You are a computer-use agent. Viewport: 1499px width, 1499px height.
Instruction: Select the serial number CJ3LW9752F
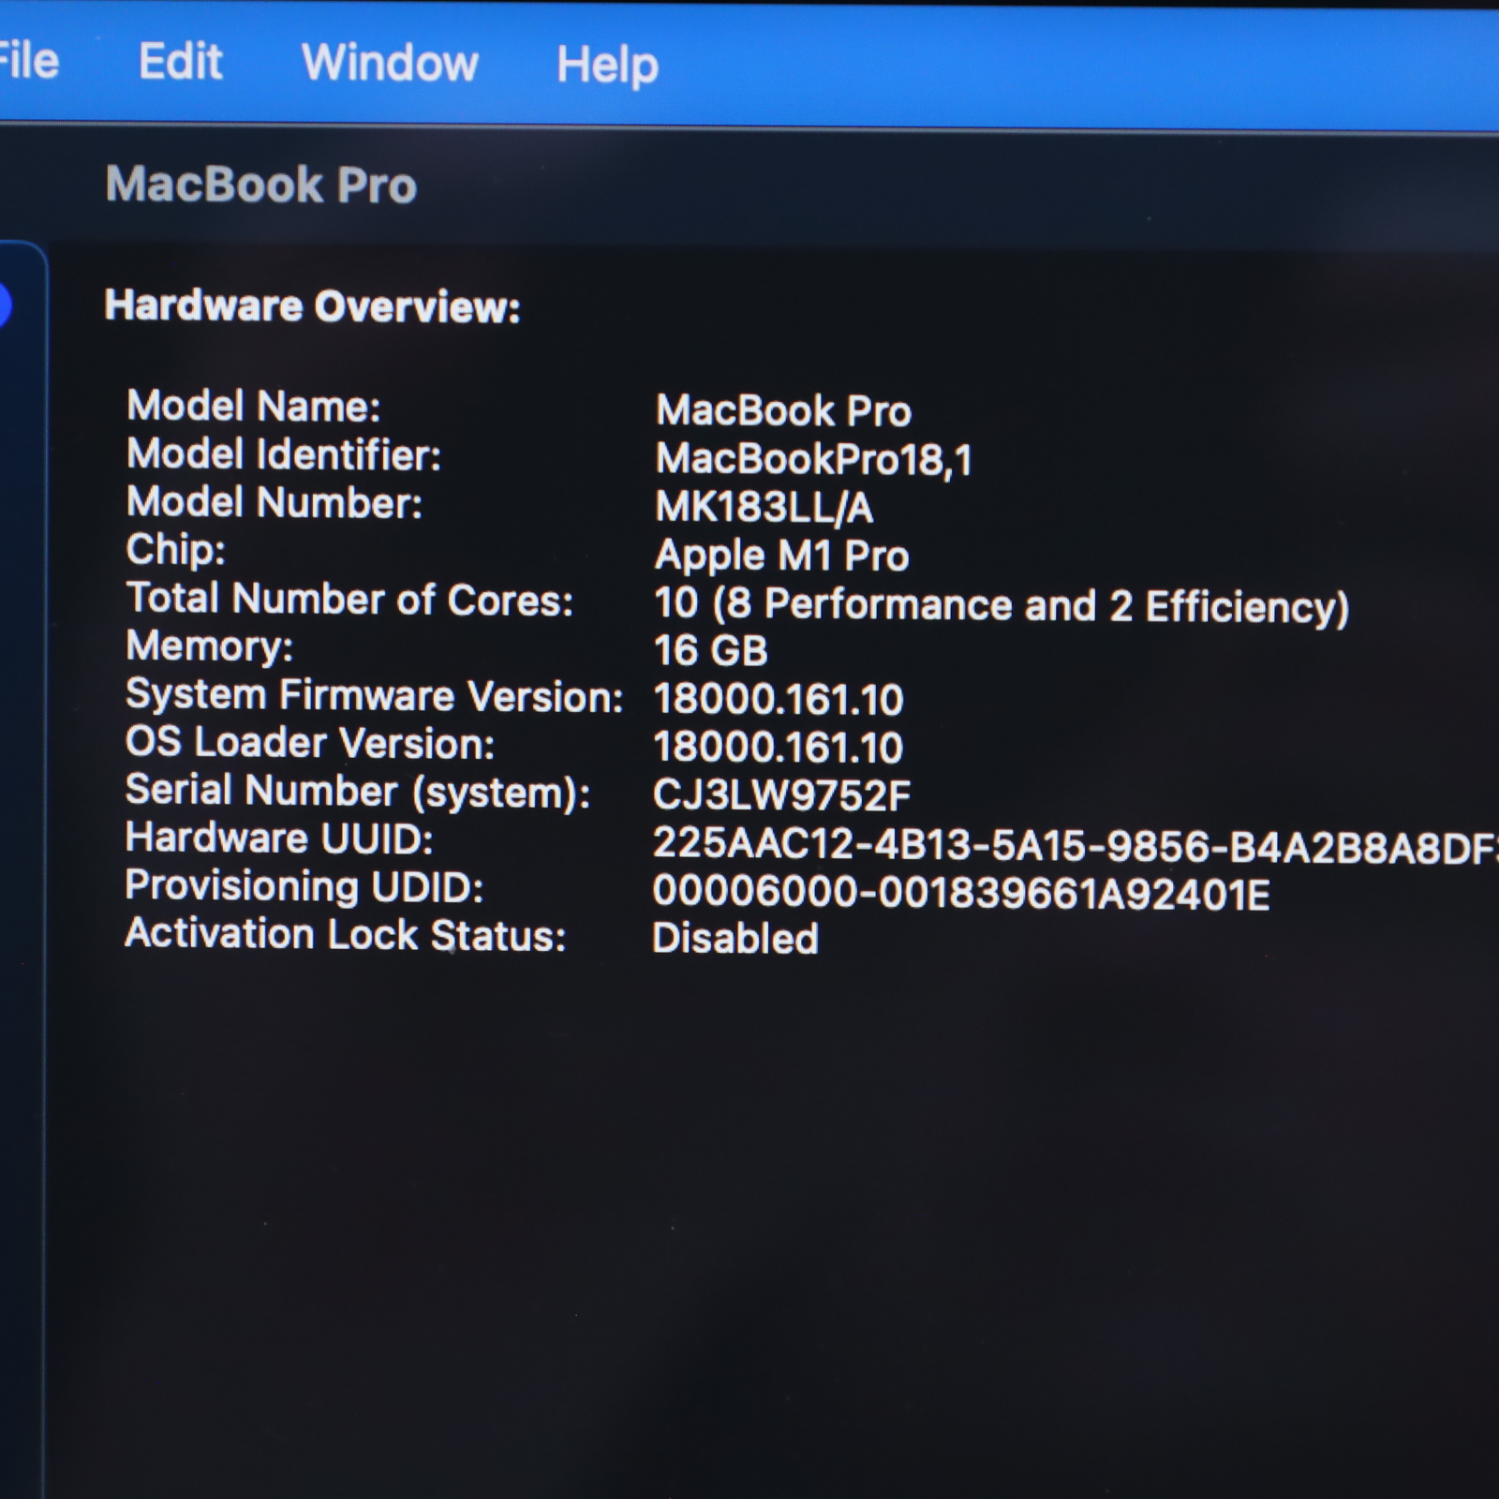781,795
